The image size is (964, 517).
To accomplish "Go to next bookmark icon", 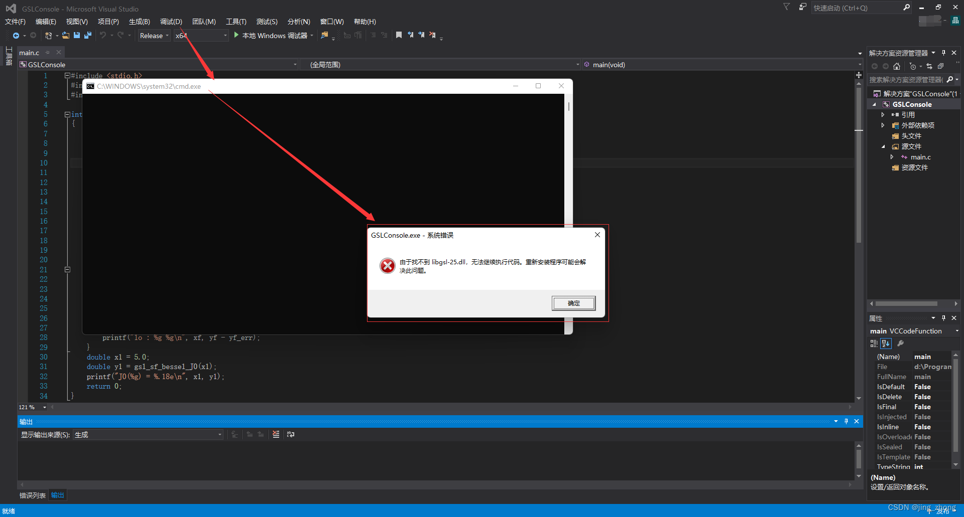I will coord(421,35).
